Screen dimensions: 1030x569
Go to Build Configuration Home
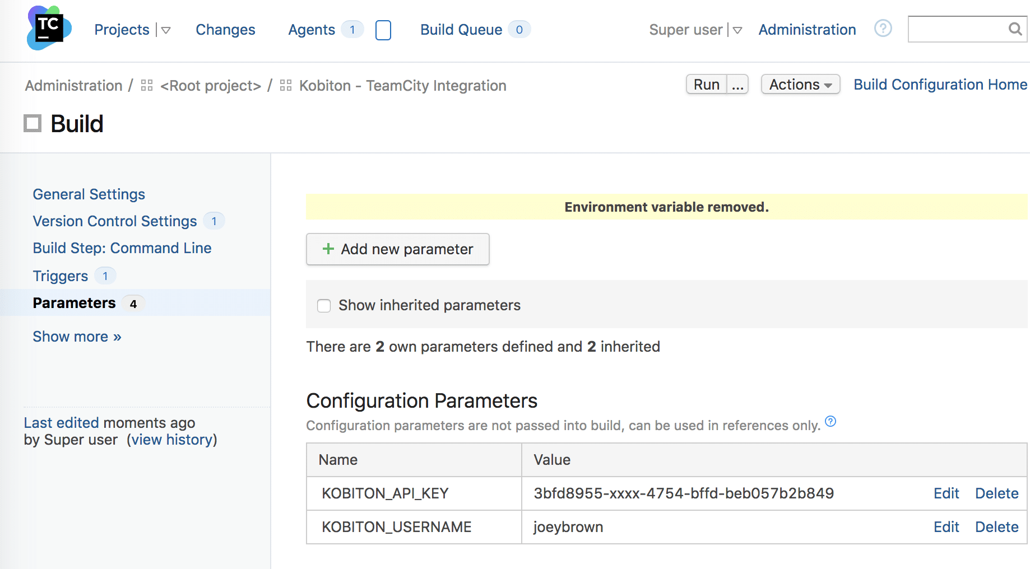(940, 85)
